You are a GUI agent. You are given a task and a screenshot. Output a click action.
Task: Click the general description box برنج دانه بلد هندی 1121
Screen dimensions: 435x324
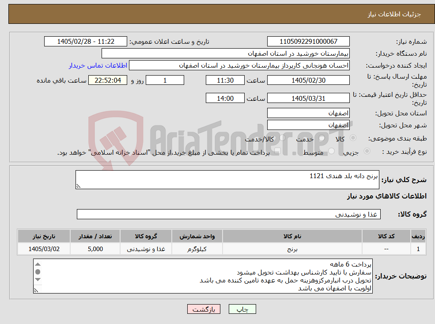coord(227,179)
